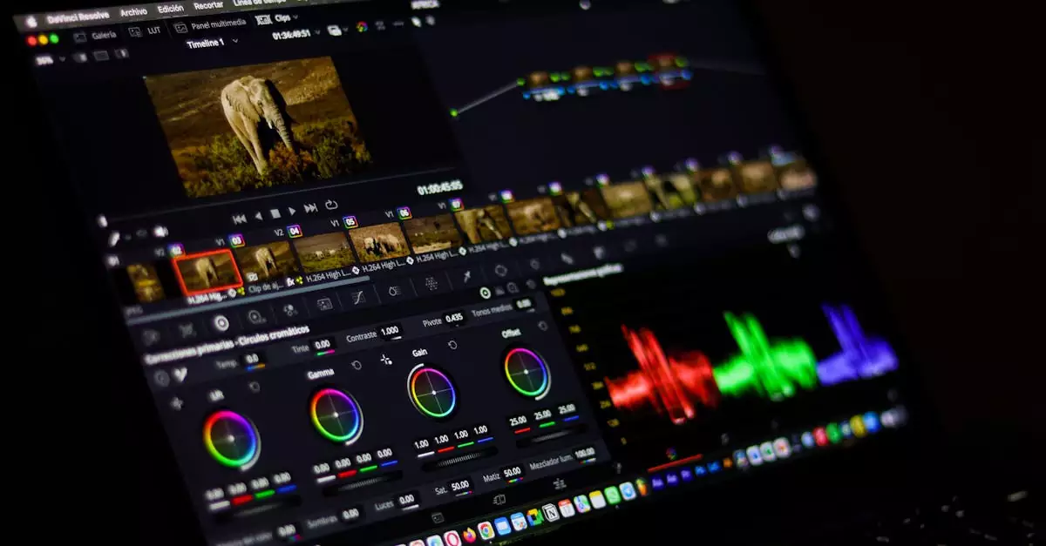
Task: Toggle bypass color grades in the top bar
Action: tap(362, 27)
